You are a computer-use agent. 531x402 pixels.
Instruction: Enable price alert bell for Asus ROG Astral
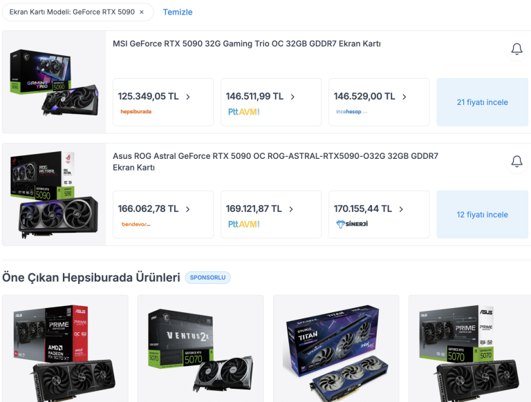[x=516, y=162]
